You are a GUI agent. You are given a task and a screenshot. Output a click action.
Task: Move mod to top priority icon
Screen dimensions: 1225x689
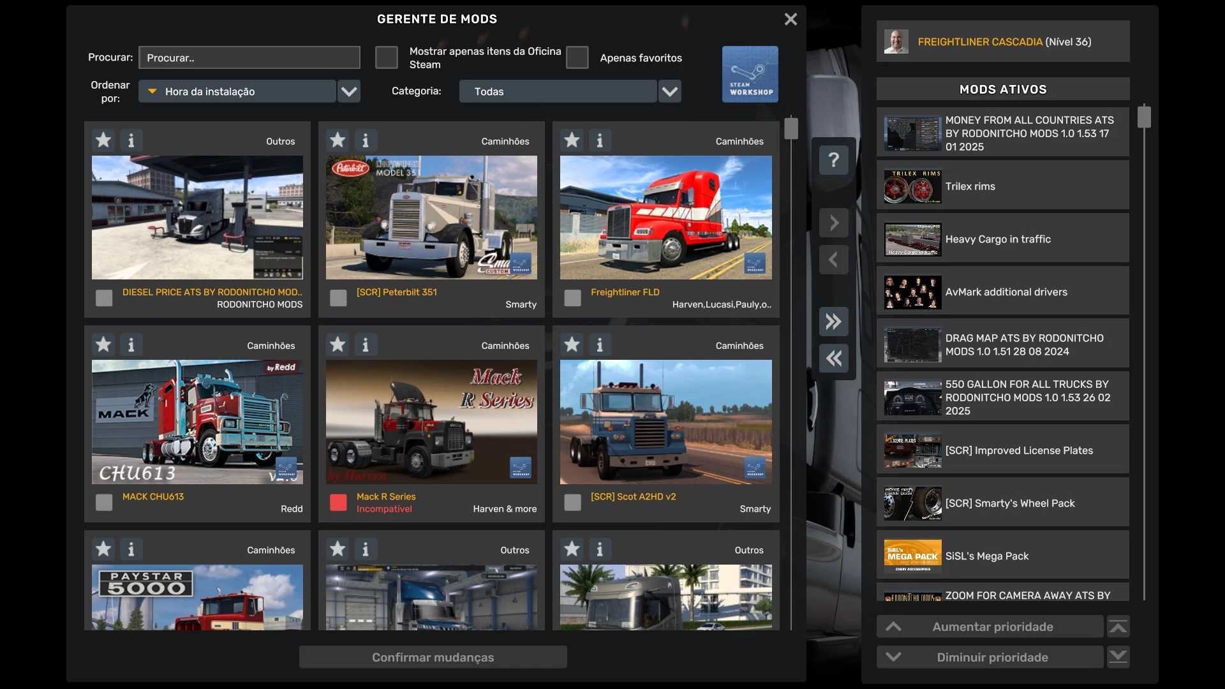(1118, 627)
